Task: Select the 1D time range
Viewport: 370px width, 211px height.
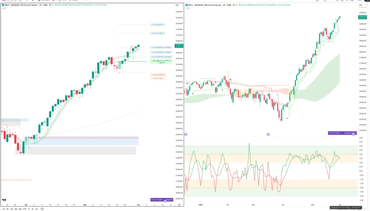Action: (4, 209)
